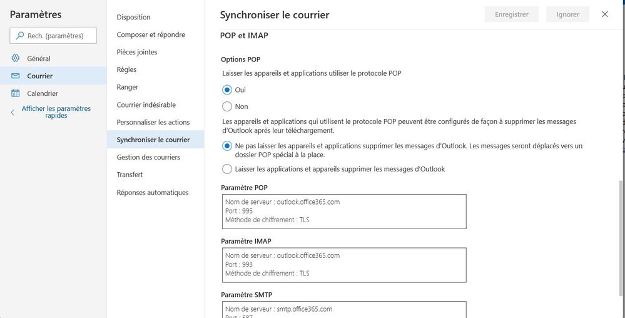Choose "Laisser les applications et appareils supprimer"
Viewport: 625px width, 318px height.
227,169
